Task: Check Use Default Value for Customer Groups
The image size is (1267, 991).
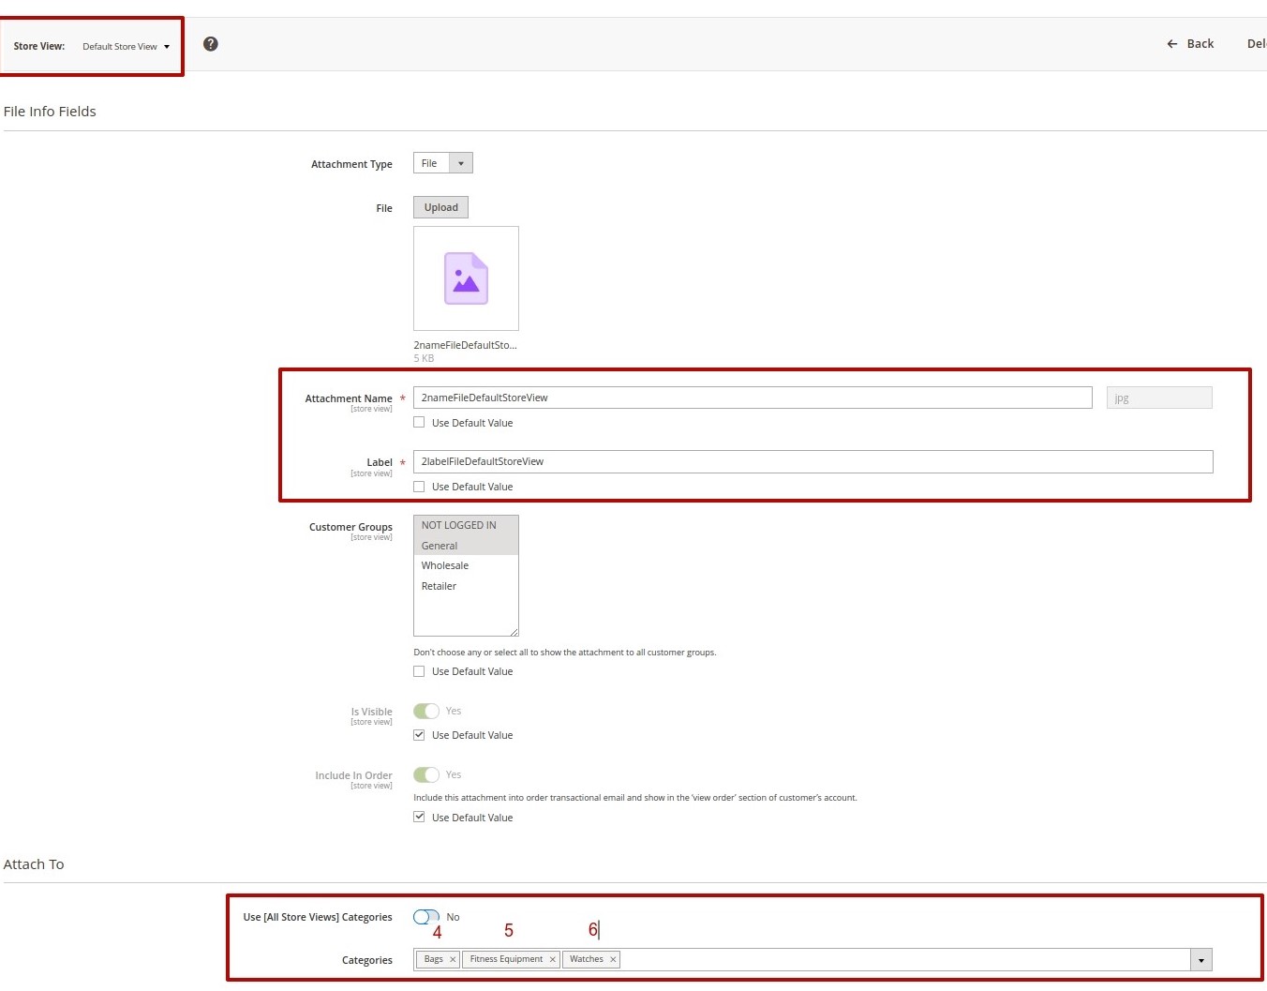Action: (419, 671)
